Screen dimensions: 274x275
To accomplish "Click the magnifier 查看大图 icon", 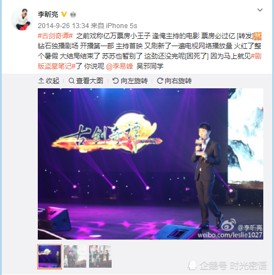I will [72, 81].
